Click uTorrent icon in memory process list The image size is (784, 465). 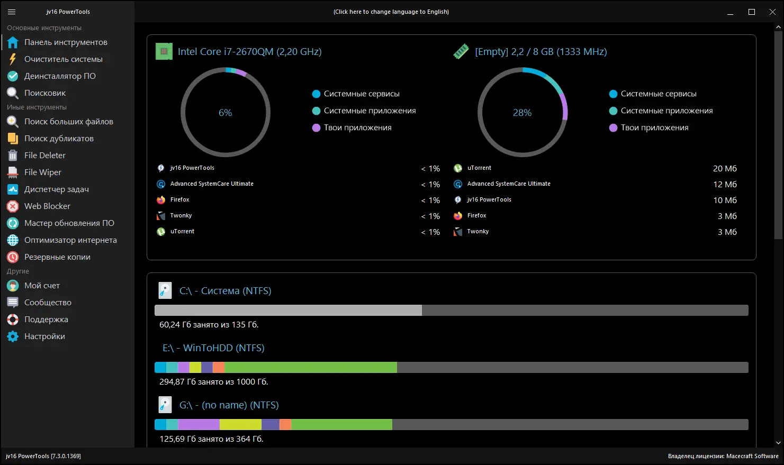click(458, 168)
